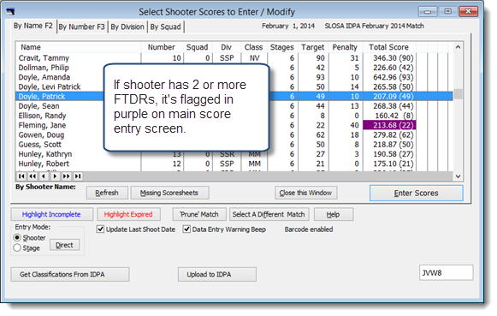The image size is (497, 316).
Task: Skip forward one page of records
Action: click(66, 176)
